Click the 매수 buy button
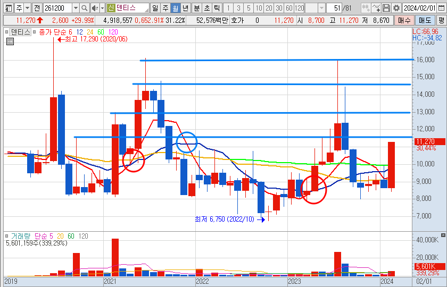This screenshot has width=447, height=287. click(x=404, y=21)
